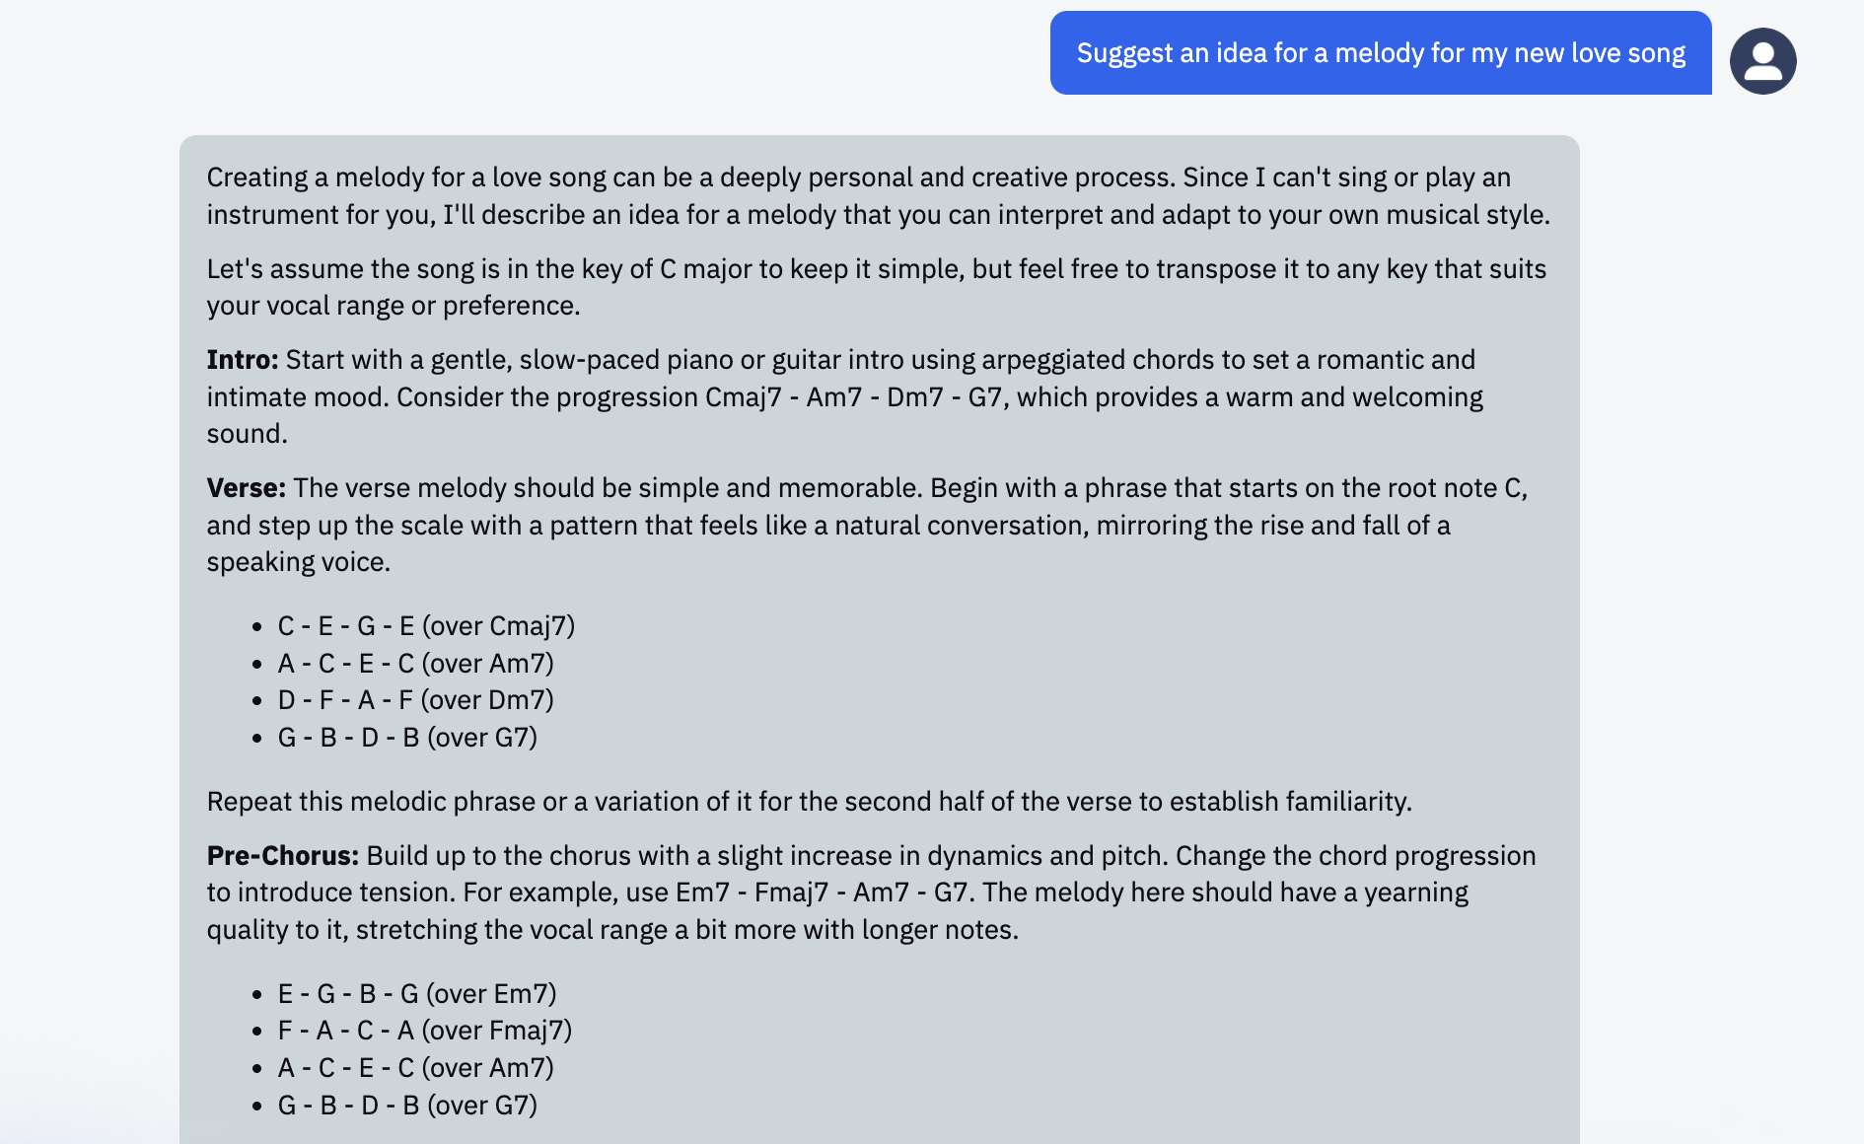Click the bold Intro heading

click(243, 360)
